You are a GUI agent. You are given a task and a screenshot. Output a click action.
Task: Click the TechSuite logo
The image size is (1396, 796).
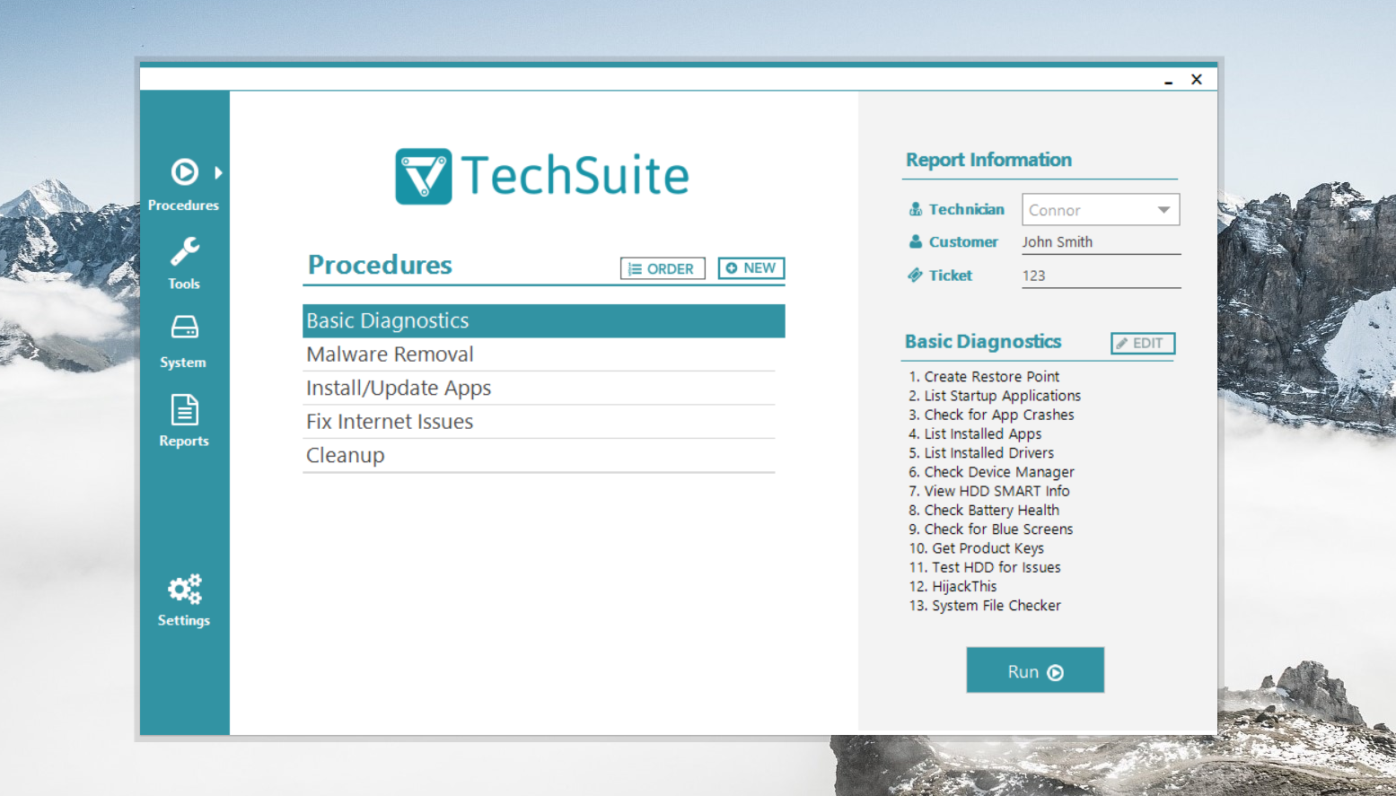point(542,176)
